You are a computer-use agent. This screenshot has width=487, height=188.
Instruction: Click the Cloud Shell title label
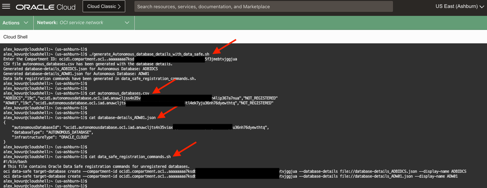[15, 37]
